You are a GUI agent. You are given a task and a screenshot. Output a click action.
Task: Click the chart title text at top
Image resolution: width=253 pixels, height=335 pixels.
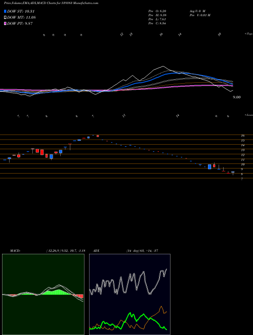click(x=51, y=3)
